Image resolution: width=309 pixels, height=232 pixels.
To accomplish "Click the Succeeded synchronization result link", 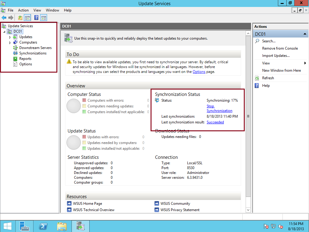I will coord(215,122).
